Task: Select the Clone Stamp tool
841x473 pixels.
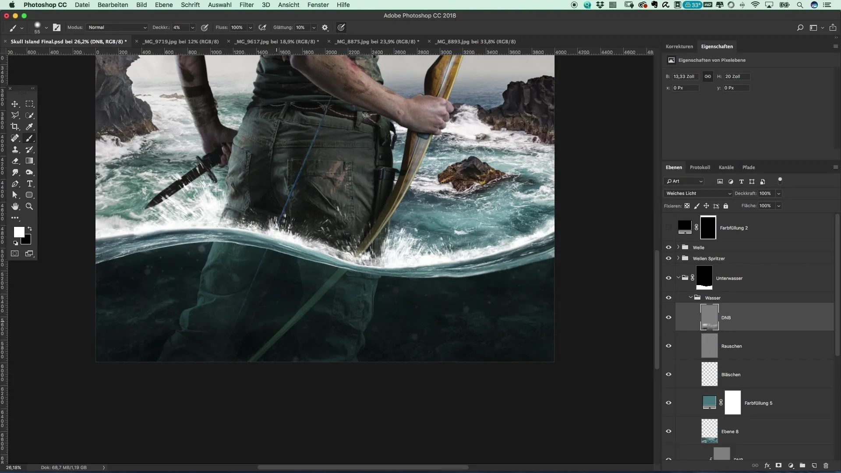Action: pyautogui.click(x=15, y=149)
